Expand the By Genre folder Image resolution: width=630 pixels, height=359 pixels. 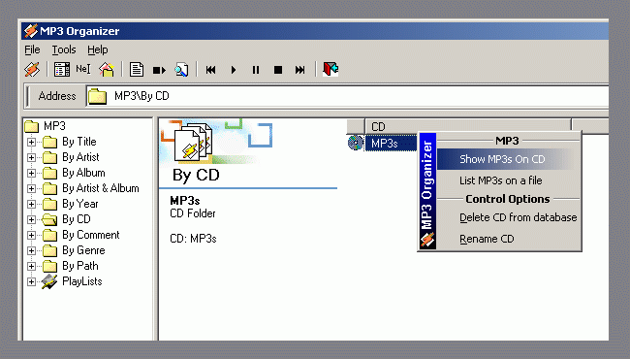[31, 251]
